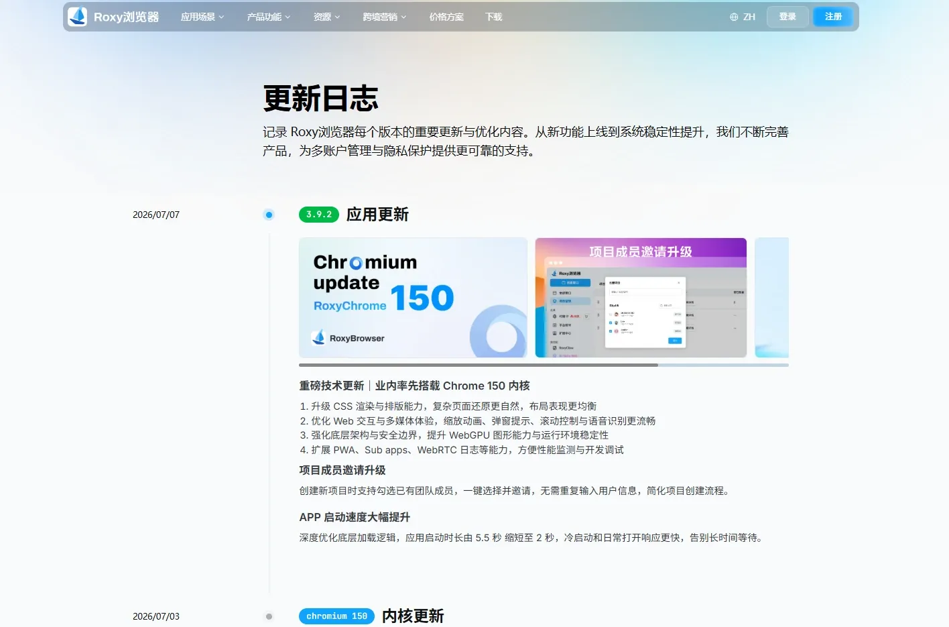
Task: Click the intro paragraph starting 记录 Roxy浏览器
Action: point(525,141)
